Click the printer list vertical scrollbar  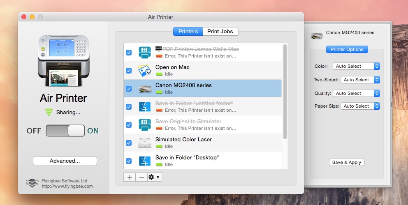[x=285, y=92]
